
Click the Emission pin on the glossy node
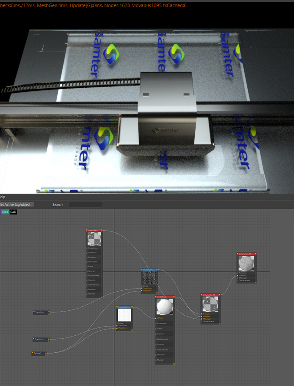(x=87, y=289)
